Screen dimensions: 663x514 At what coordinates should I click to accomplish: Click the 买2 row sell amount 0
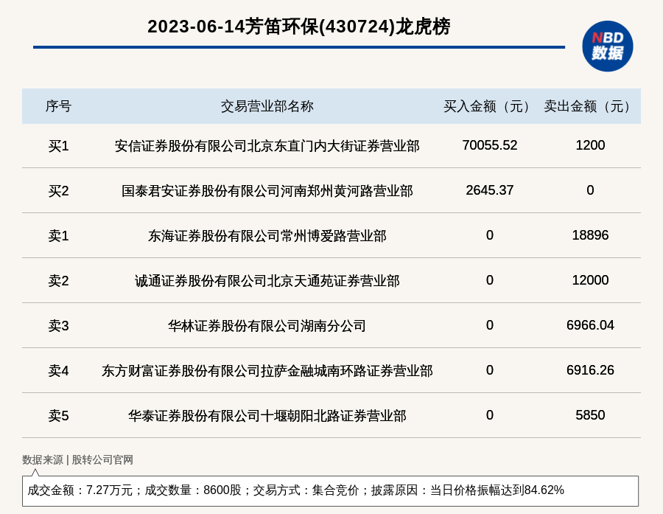(590, 190)
